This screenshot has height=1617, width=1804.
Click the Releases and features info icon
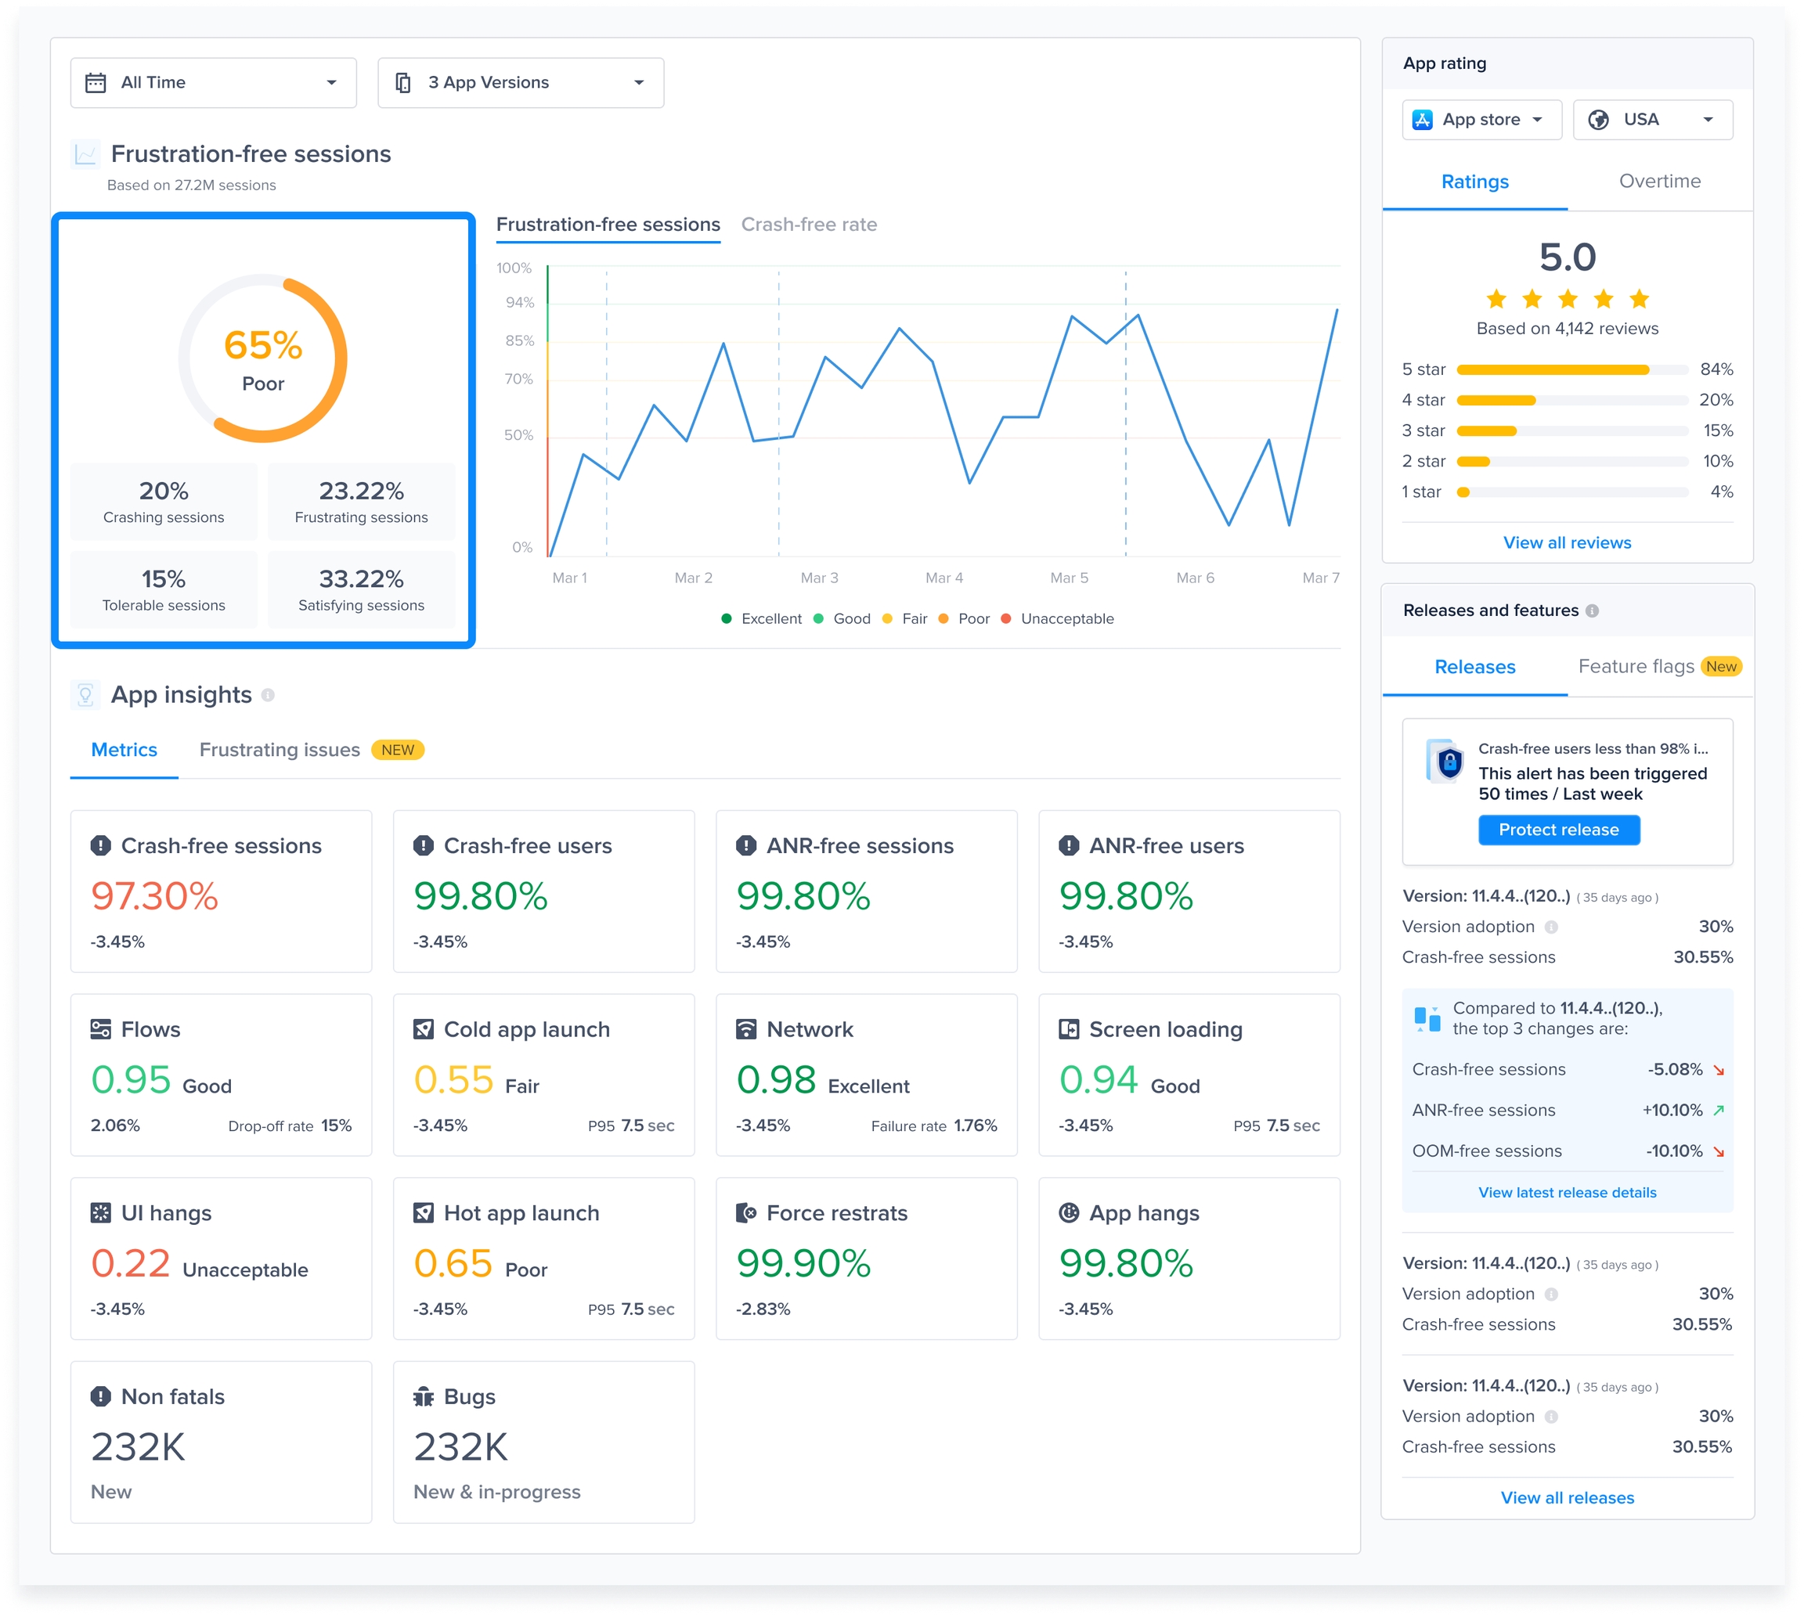click(1593, 610)
